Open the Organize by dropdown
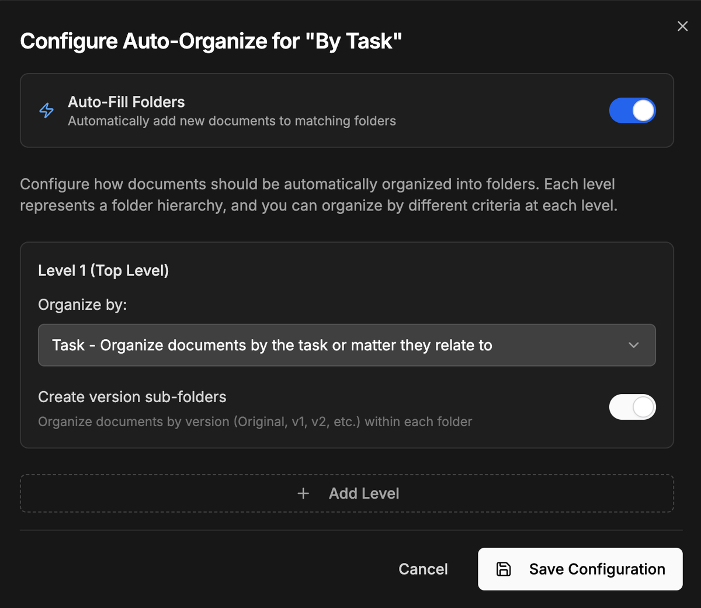Viewport: 701px width, 608px height. (346, 345)
